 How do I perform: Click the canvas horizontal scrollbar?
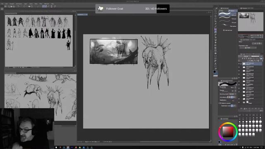click(x=159, y=142)
